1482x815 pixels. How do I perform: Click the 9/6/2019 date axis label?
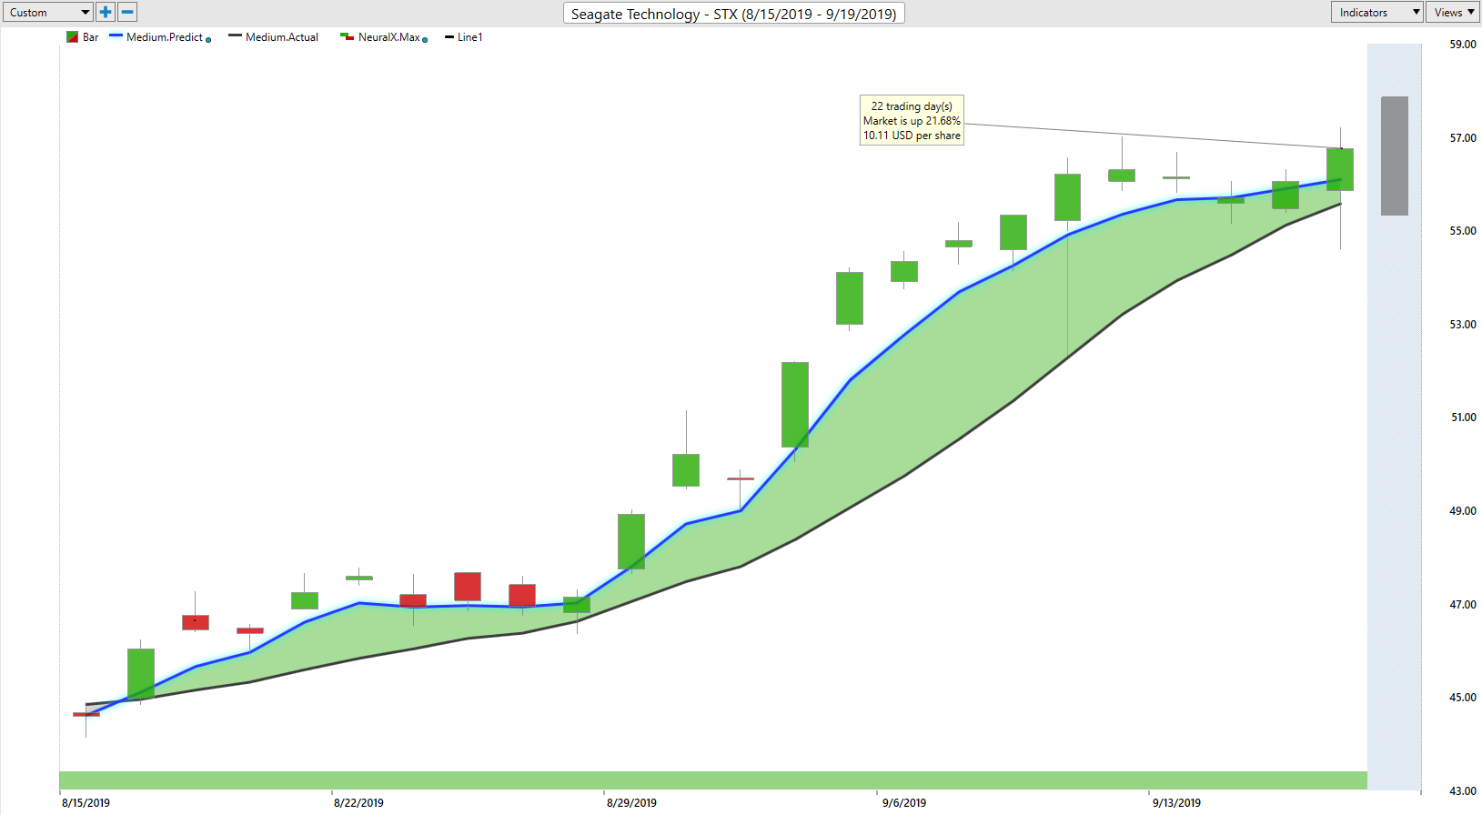tap(904, 802)
